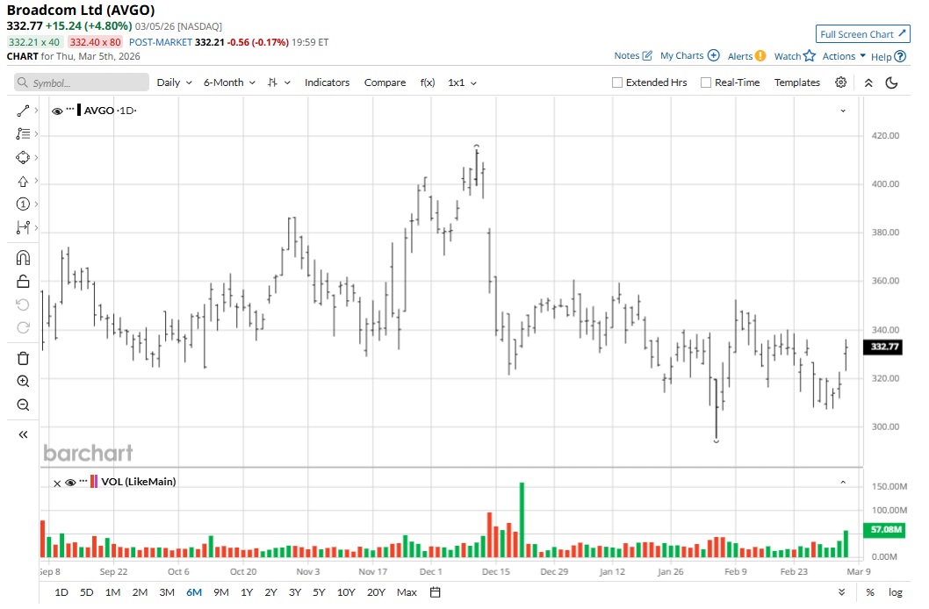Toggle percent scale button
The height and width of the screenshot is (609, 929).
(x=870, y=592)
